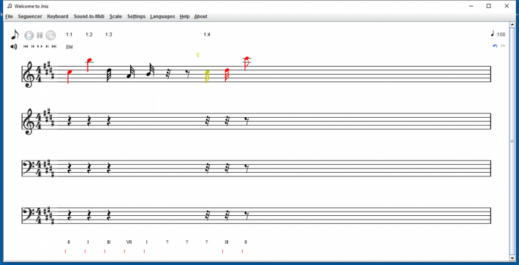The image size is (519, 265).
Task: Undo the last edit with blue arrow
Action: pos(495,46)
